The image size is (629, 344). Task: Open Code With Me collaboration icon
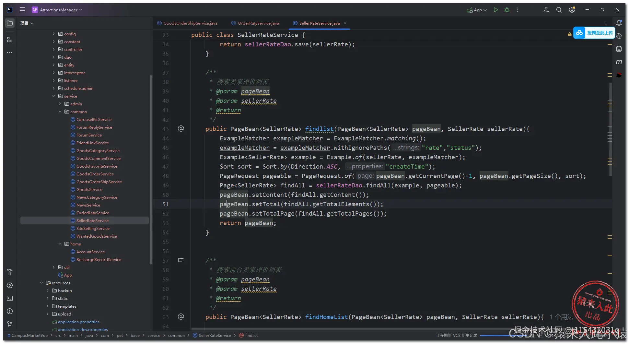coord(546,10)
